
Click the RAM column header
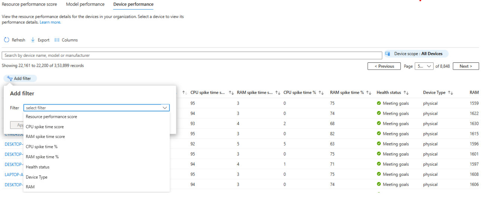[x=474, y=93]
